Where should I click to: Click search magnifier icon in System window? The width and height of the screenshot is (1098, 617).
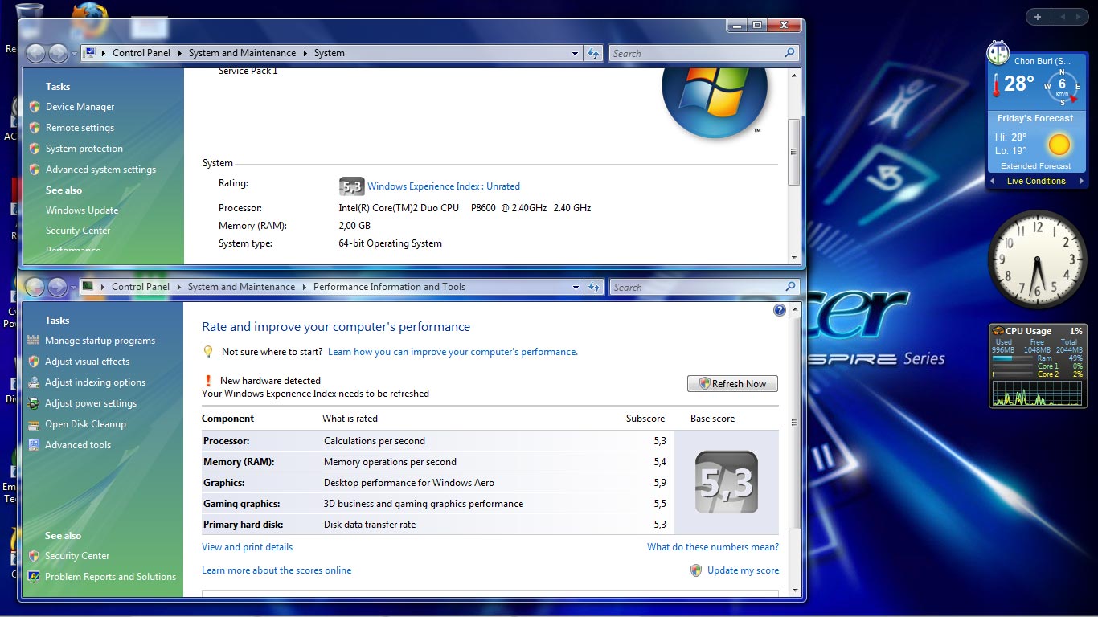pyautogui.click(x=789, y=53)
